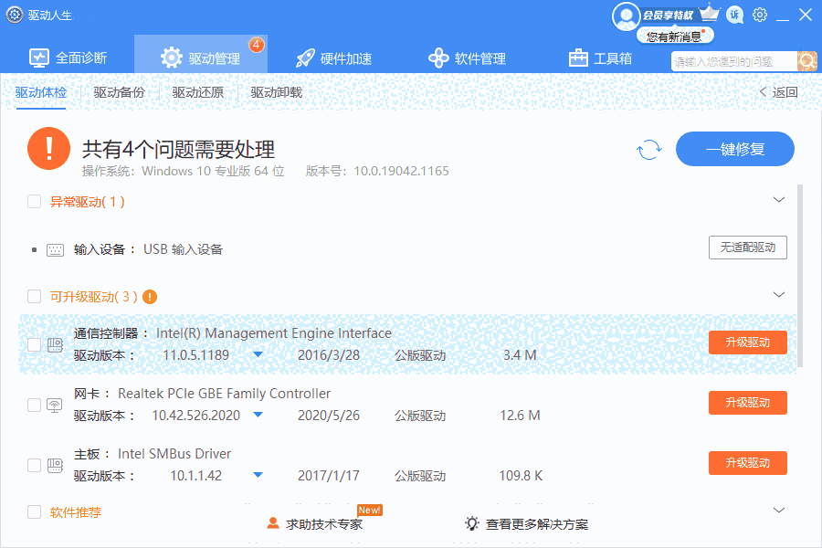Click the 一键修复 button
Viewport: 822px width, 548px height.
click(735, 149)
